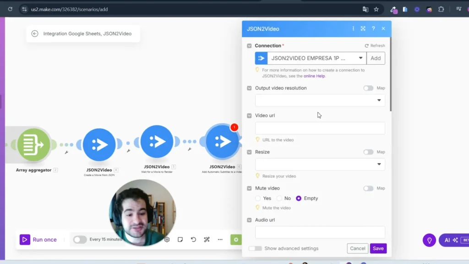Focus the Audio url input field

(320, 232)
